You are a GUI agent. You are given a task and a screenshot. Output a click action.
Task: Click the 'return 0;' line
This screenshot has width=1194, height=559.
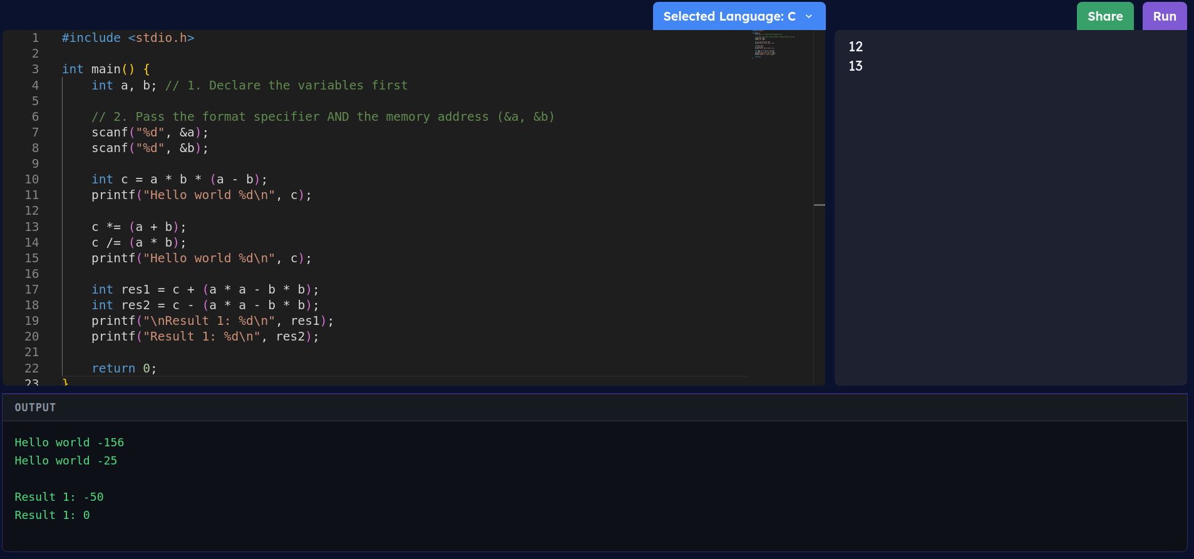(124, 368)
